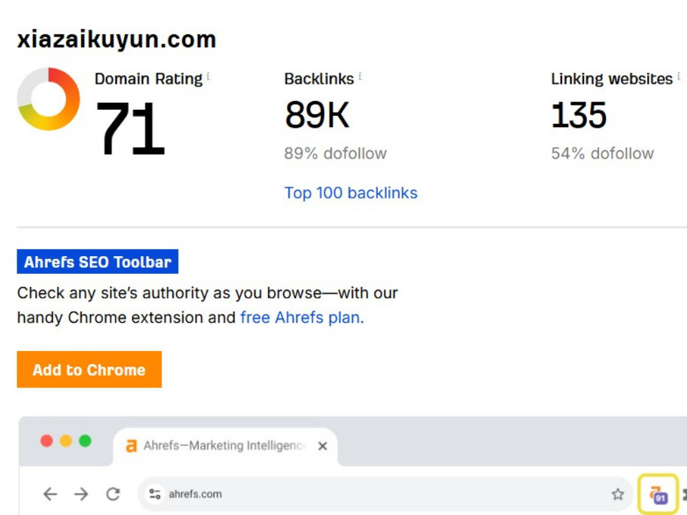Click the browser reload icon
Screen dimensions: 687x515
pos(113,494)
